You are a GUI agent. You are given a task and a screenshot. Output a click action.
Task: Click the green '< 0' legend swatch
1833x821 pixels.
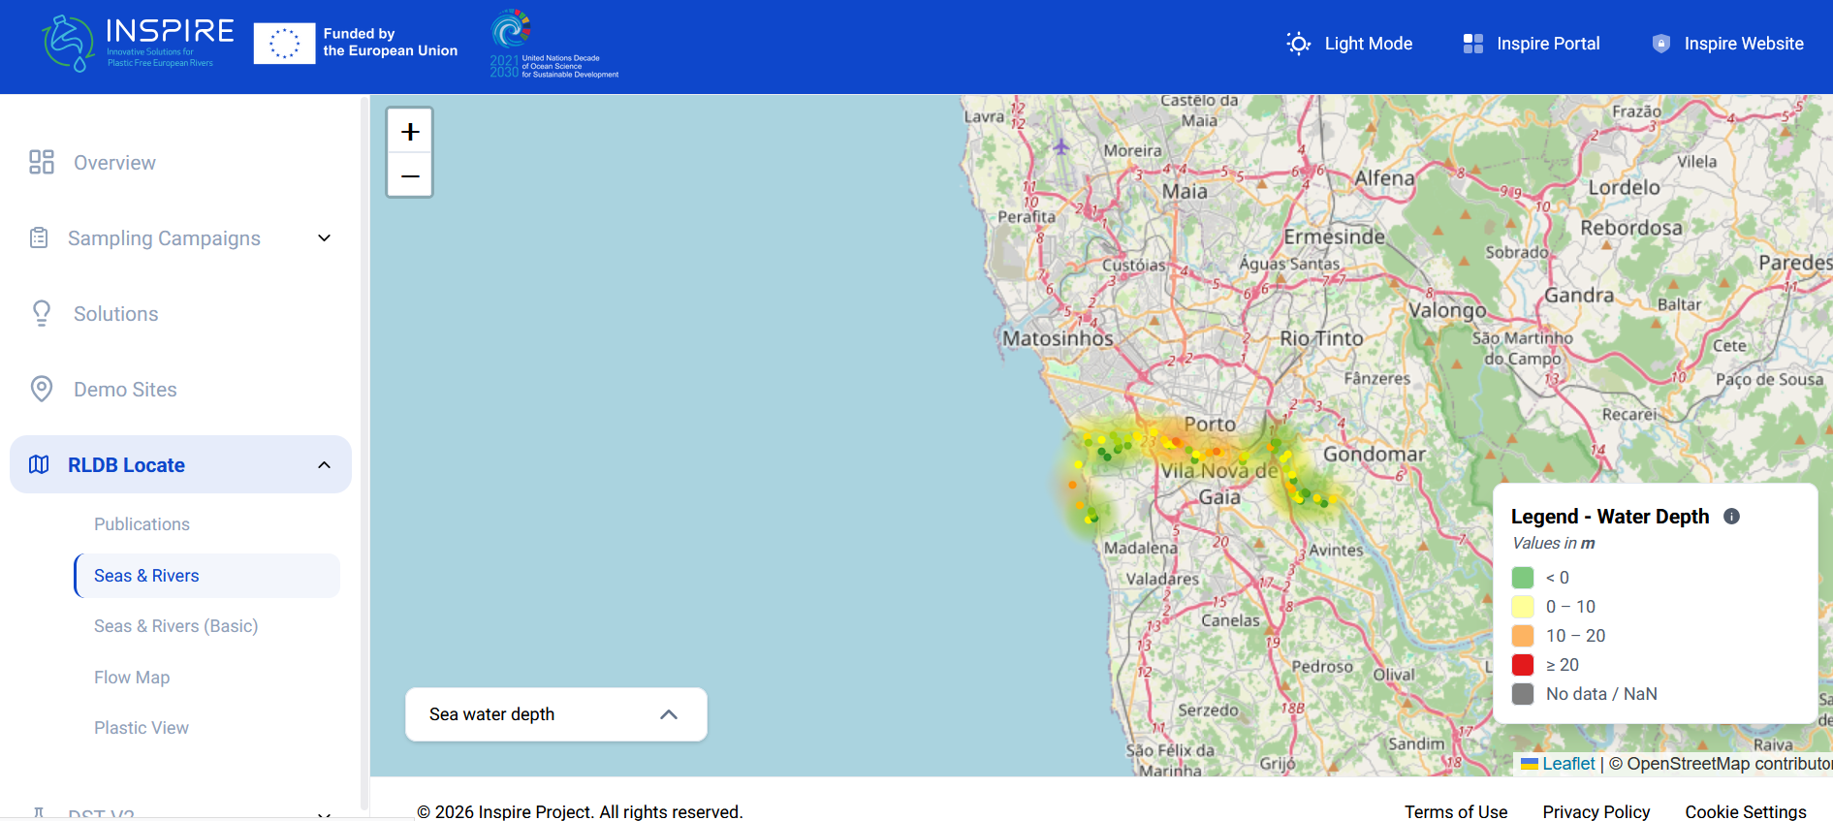pos(1523,578)
